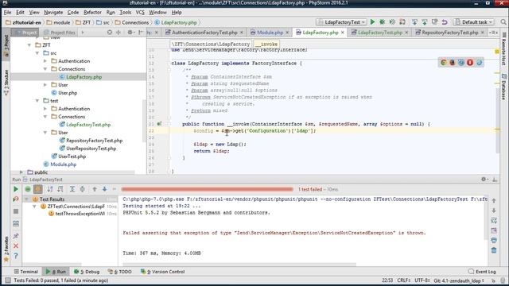Image resolution: width=509 pixels, height=286 pixels.
Task: Open the Event Log
Action: 482,272
